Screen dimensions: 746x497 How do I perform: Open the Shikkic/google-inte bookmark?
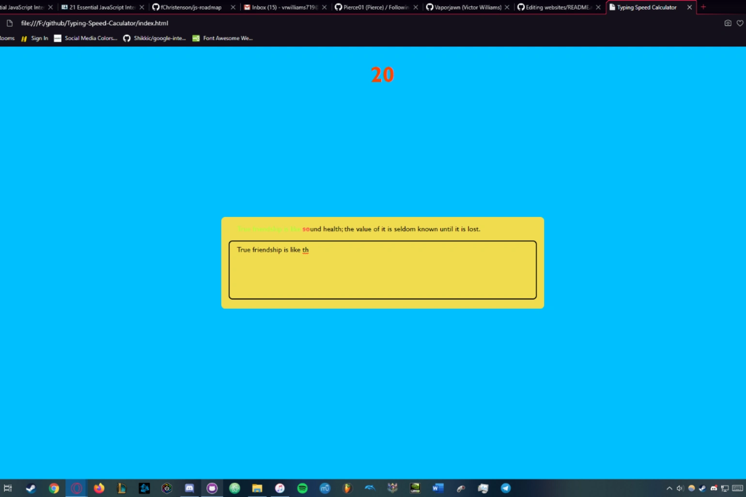tap(154, 38)
